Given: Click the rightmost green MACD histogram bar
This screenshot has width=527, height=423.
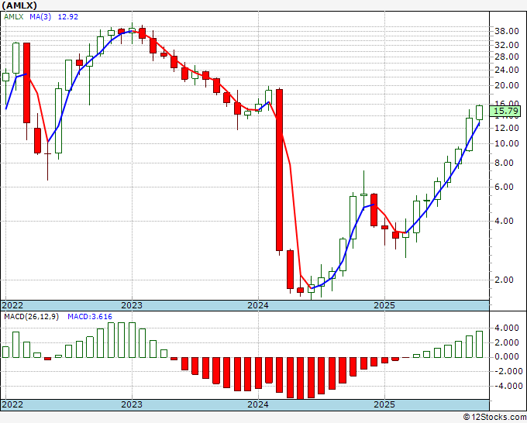Looking at the screenshot, I should coord(479,345).
